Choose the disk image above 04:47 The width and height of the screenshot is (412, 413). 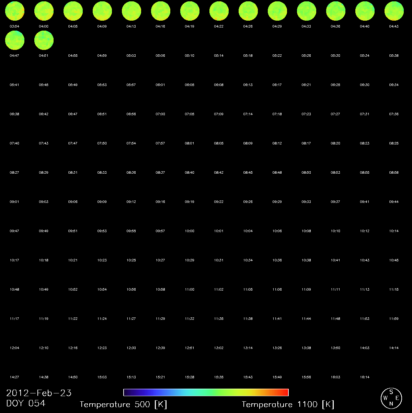coord(14,40)
